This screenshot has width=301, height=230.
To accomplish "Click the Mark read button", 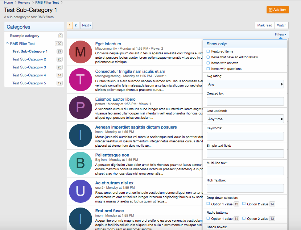I will (x=264, y=25).
